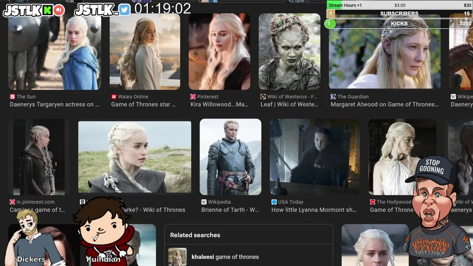Click the Twitter bird icon in overlay
Screen dimensions: 473x266
(x=125, y=10)
